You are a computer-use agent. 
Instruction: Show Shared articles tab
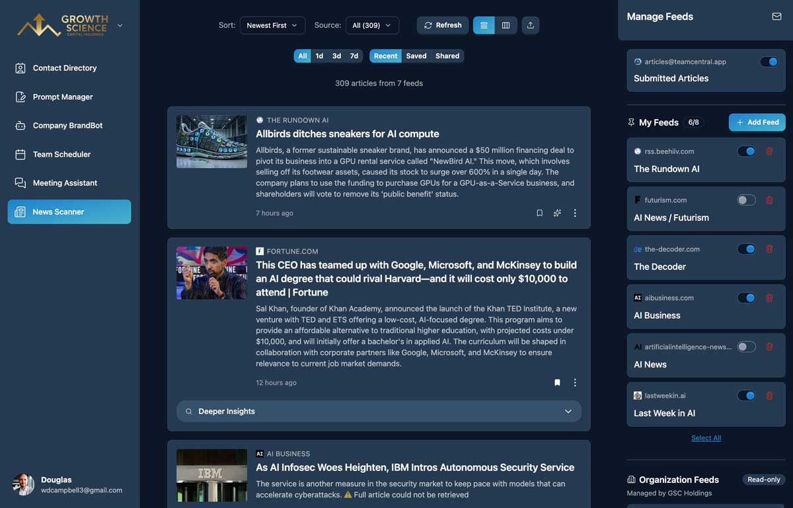447,56
